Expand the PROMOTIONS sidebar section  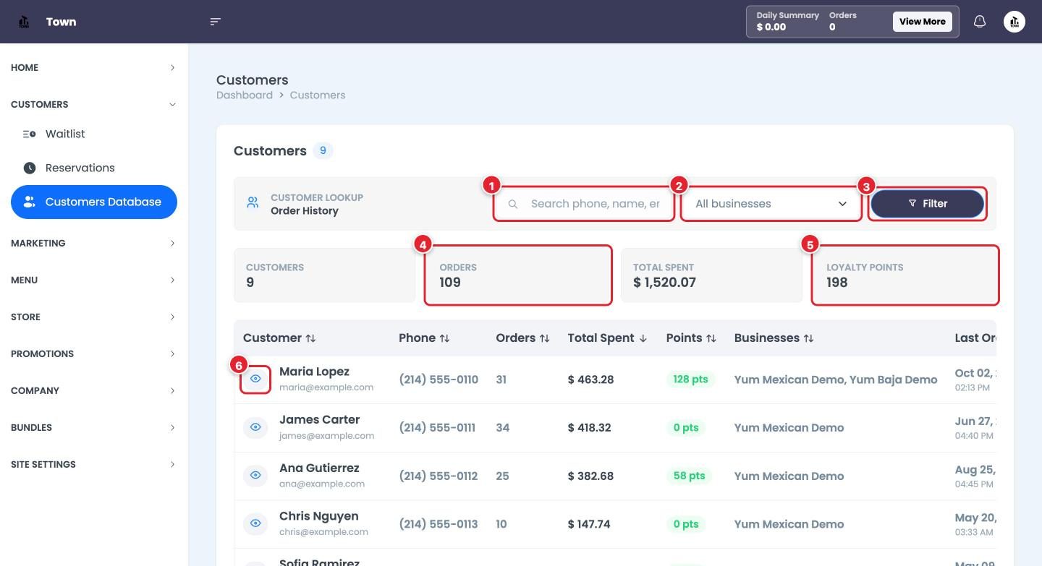[x=94, y=353]
